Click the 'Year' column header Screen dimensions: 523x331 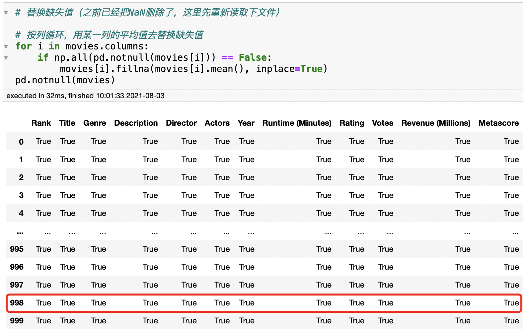[x=246, y=123]
